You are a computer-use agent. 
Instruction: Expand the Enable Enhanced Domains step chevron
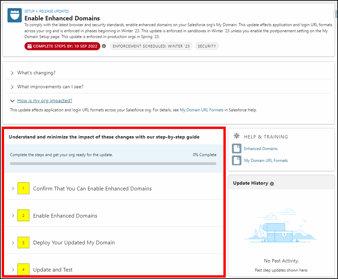pos(13,216)
